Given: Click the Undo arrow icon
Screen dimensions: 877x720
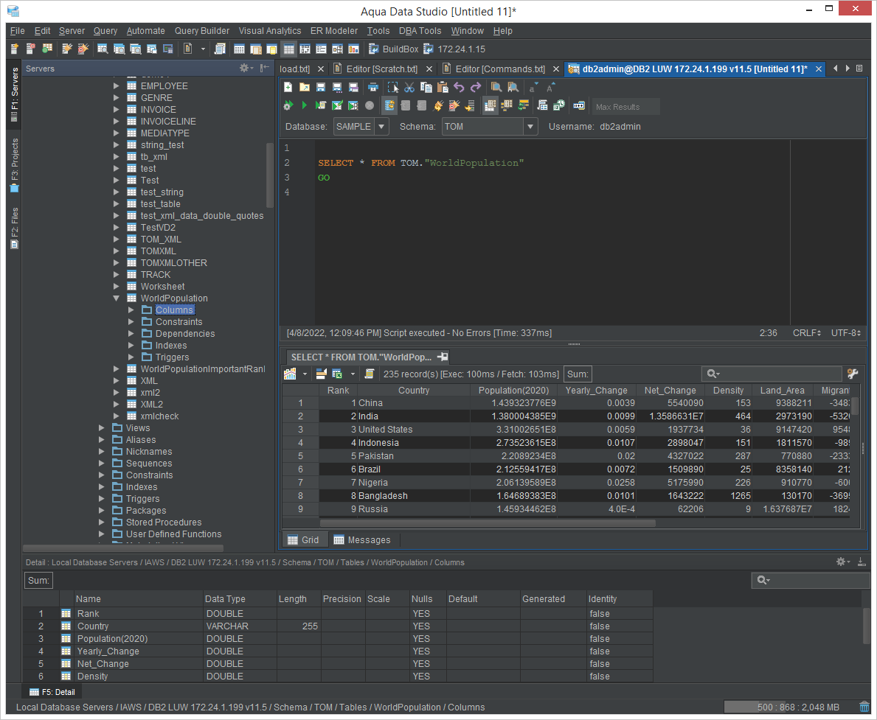Looking at the screenshot, I should tap(460, 87).
